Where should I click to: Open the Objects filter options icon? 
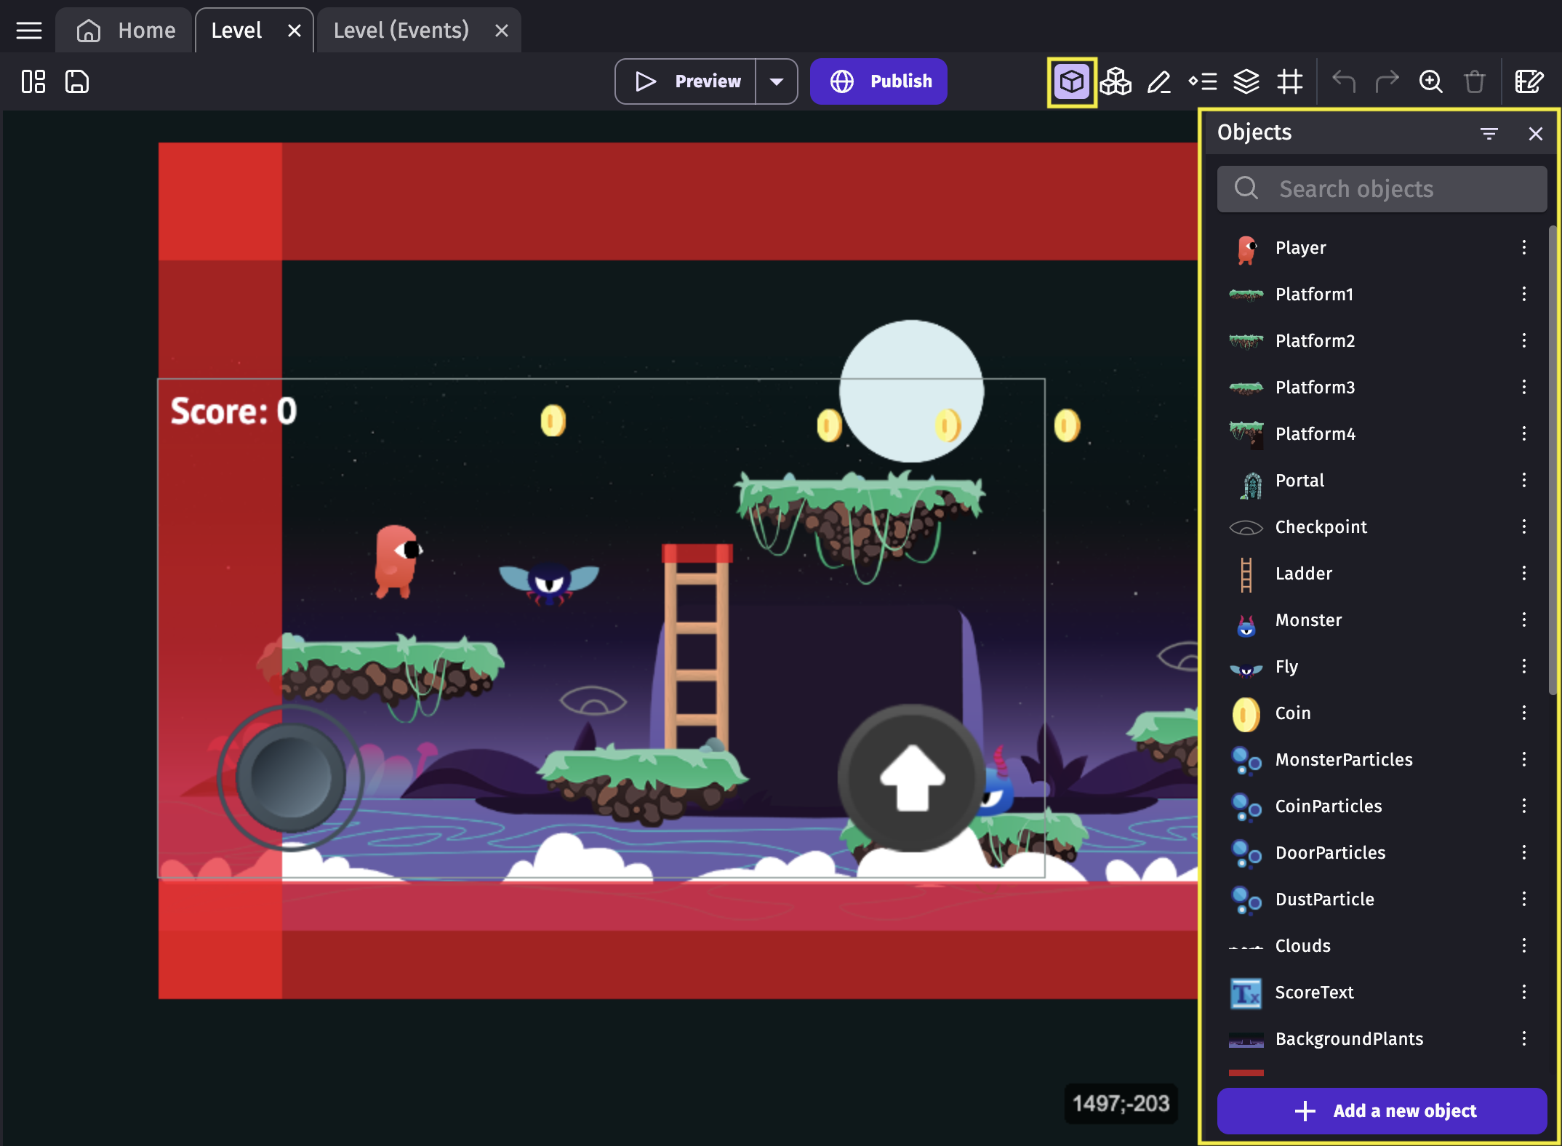click(1489, 133)
